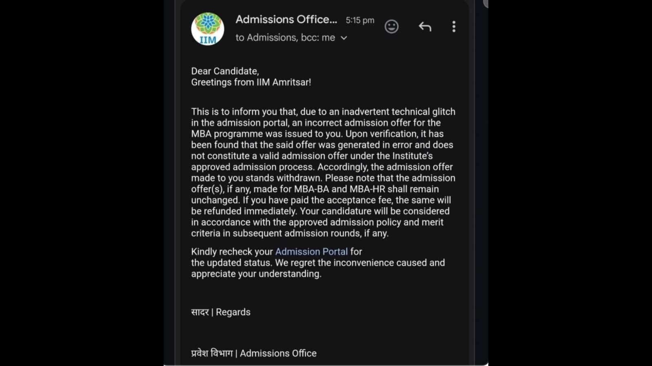652x366 pixels.
Task: Tap the 'Dear Candidate,' salutation line
Action: pyautogui.click(x=225, y=71)
